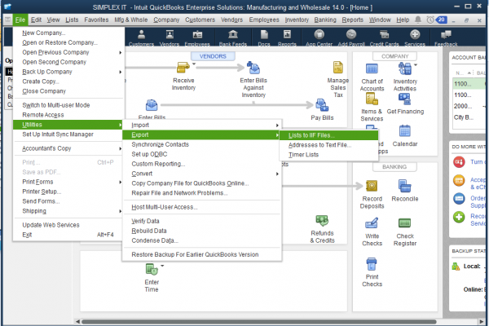Open the Refunds & Credits icon
Screen dimensions: 489x326
pos(322,221)
